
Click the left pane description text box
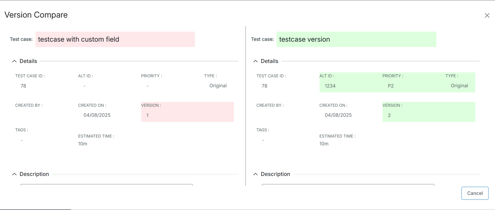107,185
